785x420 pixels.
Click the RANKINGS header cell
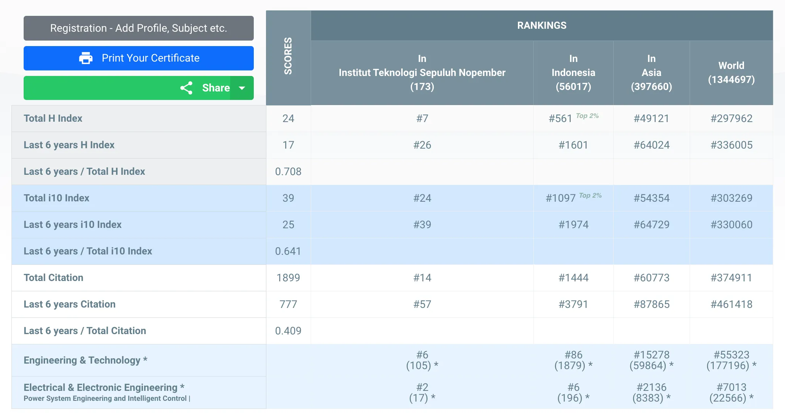click(542, 25)
